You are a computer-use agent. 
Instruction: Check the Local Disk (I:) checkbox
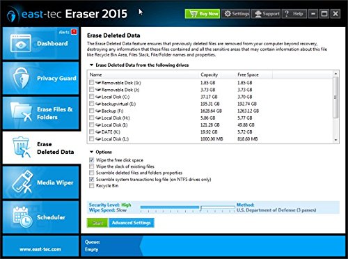91,125
